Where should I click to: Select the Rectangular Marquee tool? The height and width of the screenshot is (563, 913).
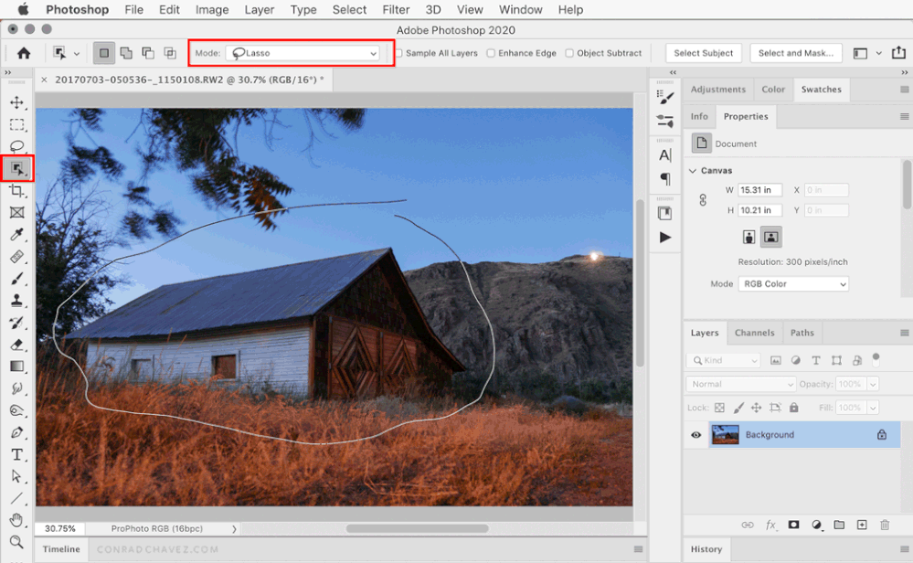[x=16, y=124]
